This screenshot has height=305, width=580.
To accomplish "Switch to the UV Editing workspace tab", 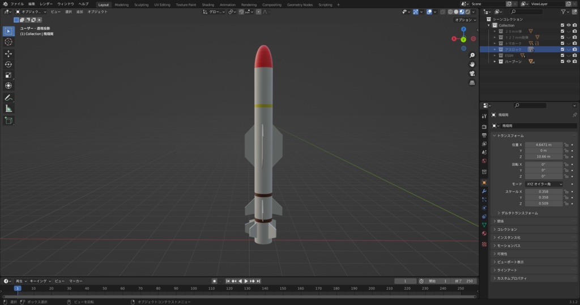I will click(162, 5).
